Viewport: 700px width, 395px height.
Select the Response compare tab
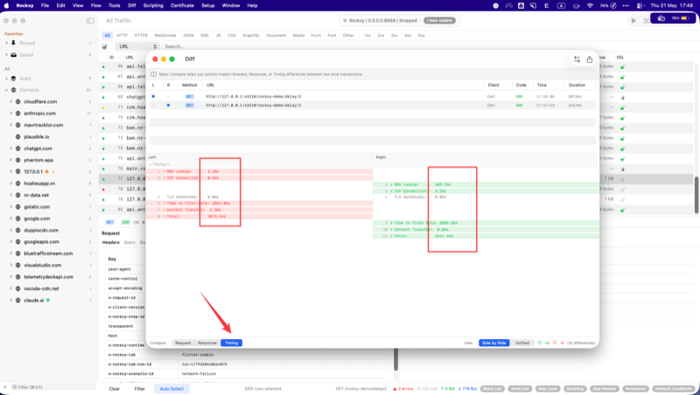207,343
